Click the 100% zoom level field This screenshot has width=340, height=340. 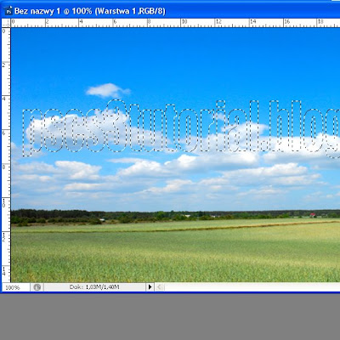(x=15, y=287)
